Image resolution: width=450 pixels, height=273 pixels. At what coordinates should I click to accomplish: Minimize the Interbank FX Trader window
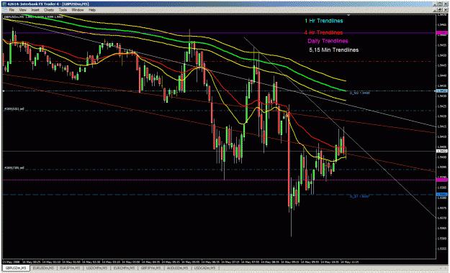(435, 4)
